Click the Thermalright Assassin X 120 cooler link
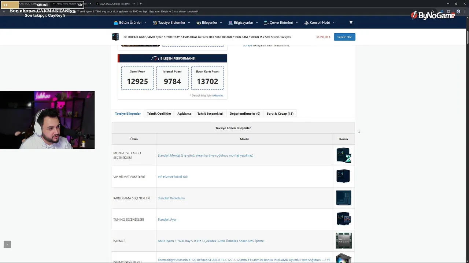 (x=244, y=260)
